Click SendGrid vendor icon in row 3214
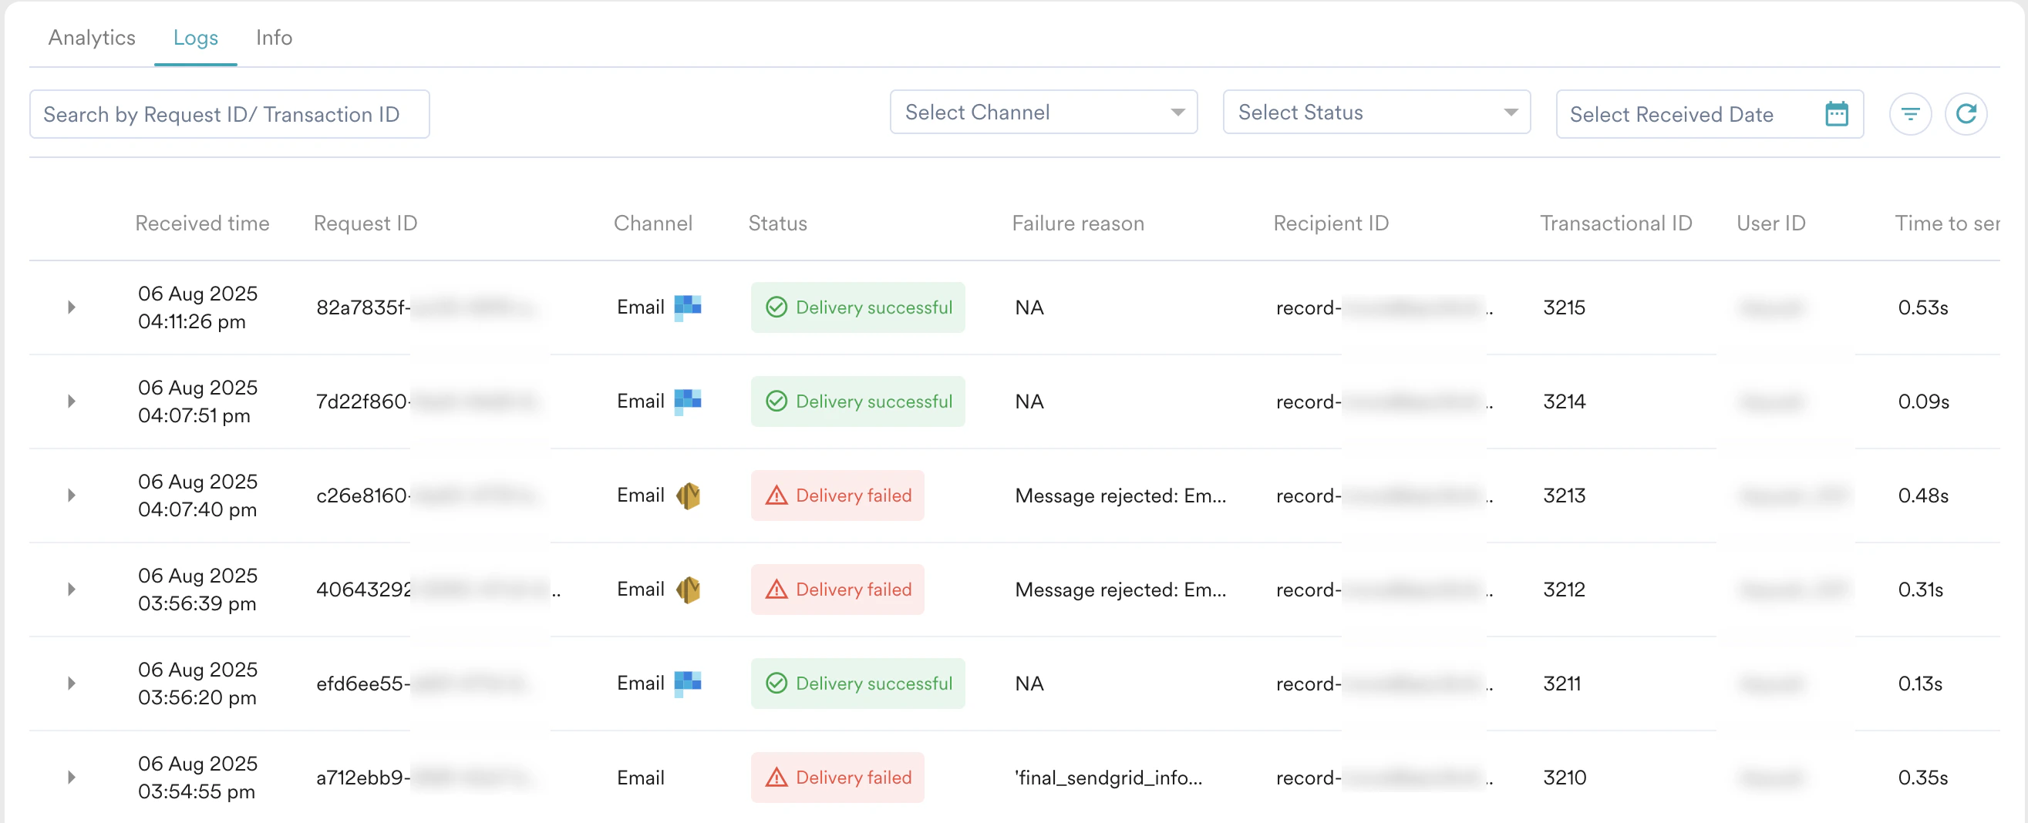This screenshot has width=2028, height=823. [x=687, y=401]
